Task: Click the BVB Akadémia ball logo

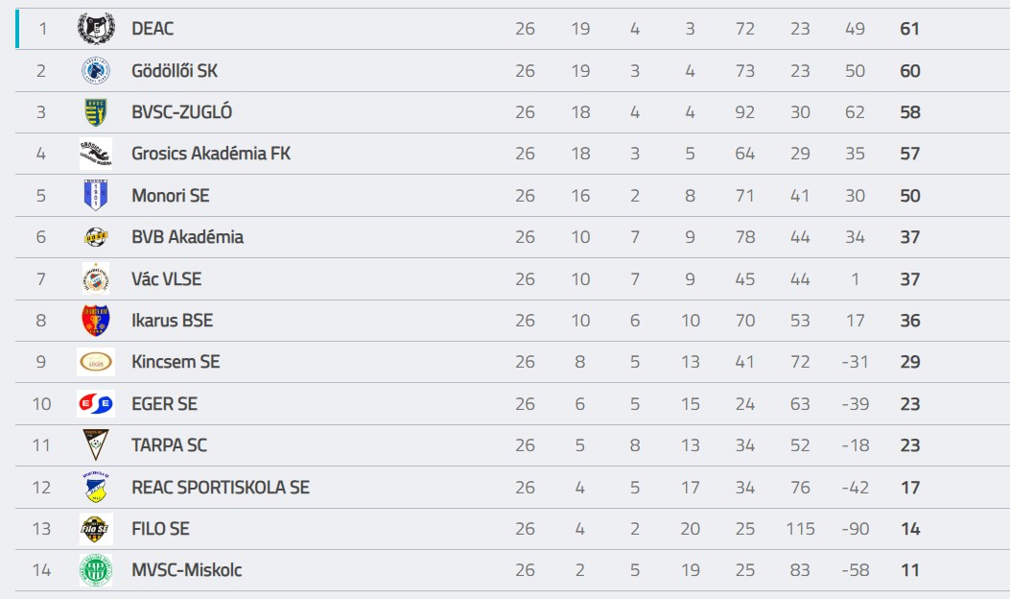Action: click(96, 237)
